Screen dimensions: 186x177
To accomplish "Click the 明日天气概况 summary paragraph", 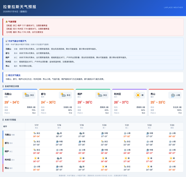I will click(x=55, y=79).
